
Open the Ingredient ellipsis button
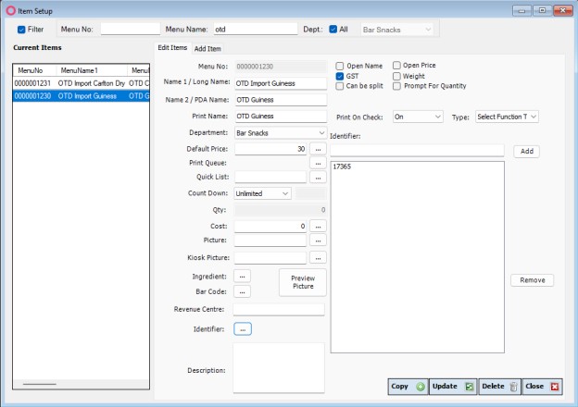[243, 276]
